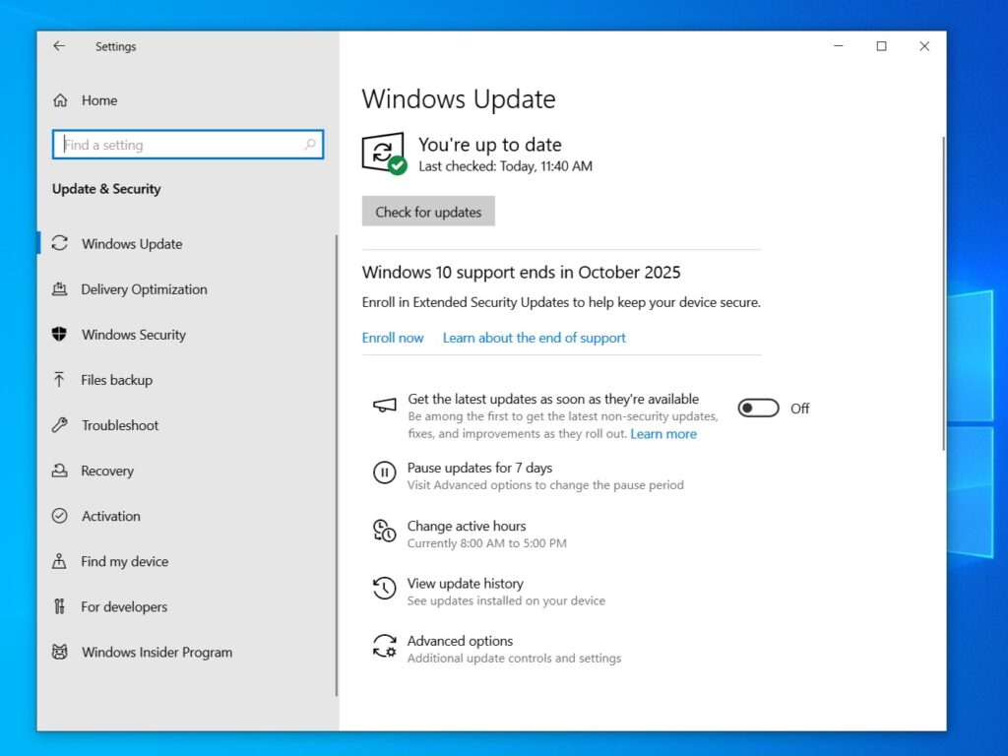
Task: Click the Learn more link
Action: pos(663,433)
